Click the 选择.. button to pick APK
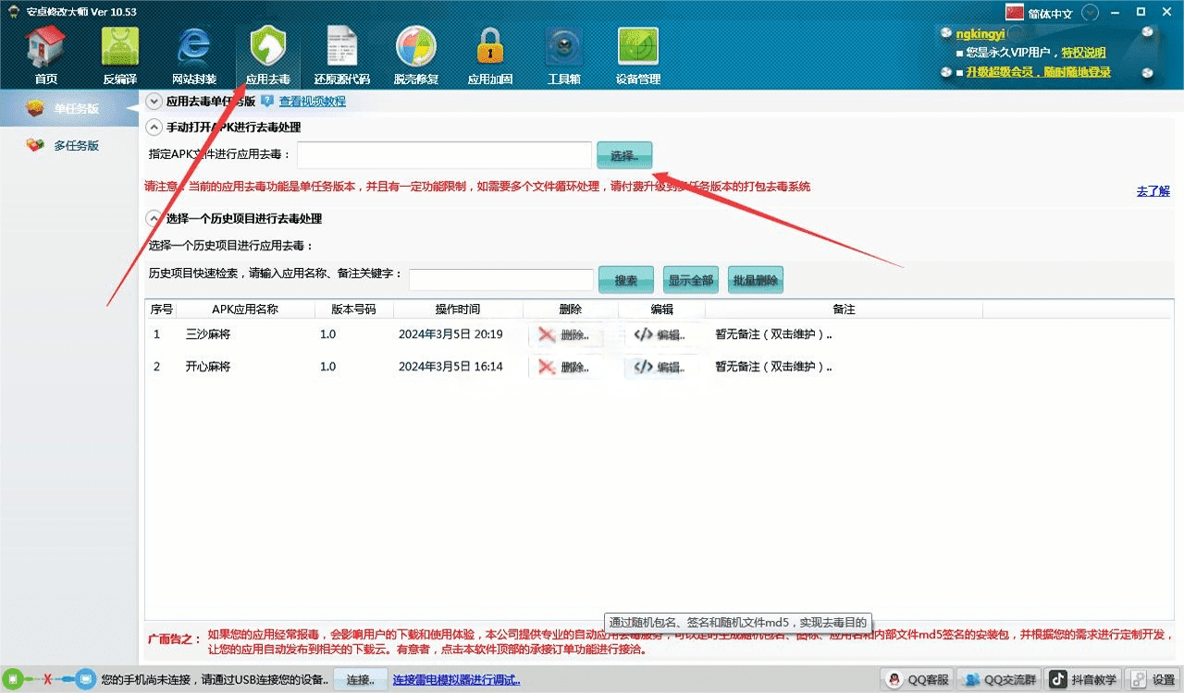1184x693 pixels. click(x=624, y=155)
